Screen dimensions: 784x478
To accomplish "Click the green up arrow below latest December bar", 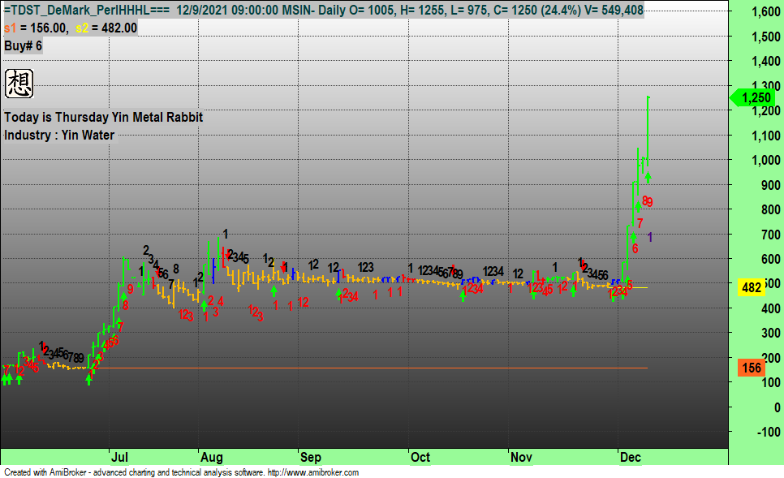I will (x=648, y=177).
